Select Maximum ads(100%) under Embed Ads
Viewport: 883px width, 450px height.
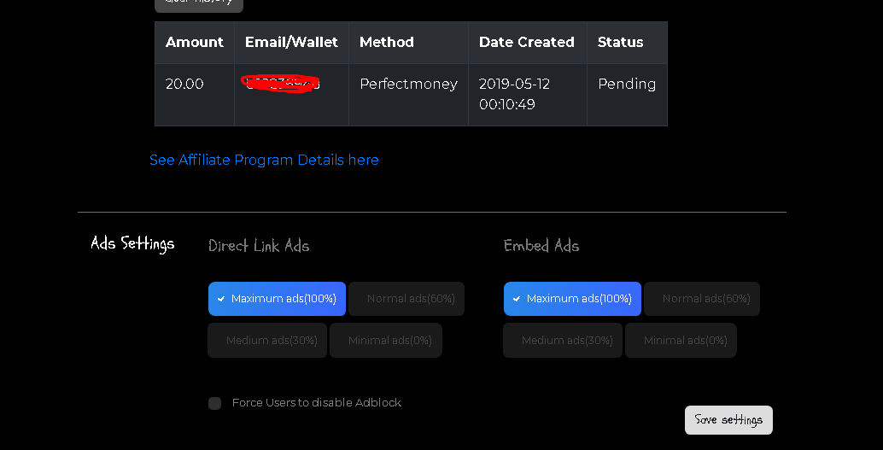click(573, 299)
